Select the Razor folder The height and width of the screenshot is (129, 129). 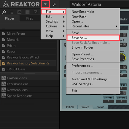(x=28, y=52)
